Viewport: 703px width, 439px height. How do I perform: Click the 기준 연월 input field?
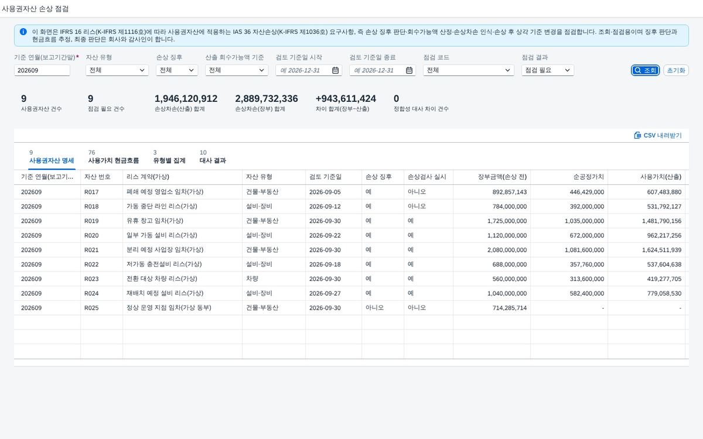click(x=42, y=70)
